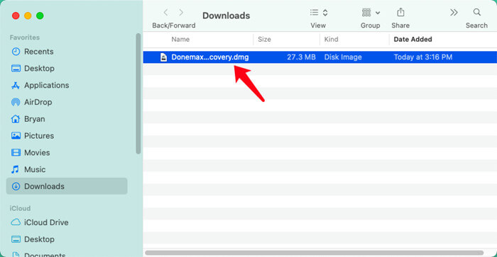Image resolution: width=497 pixels, height=257 pixels.
Task: Open Music folder in sidebar
Action: tap(35, 169)
